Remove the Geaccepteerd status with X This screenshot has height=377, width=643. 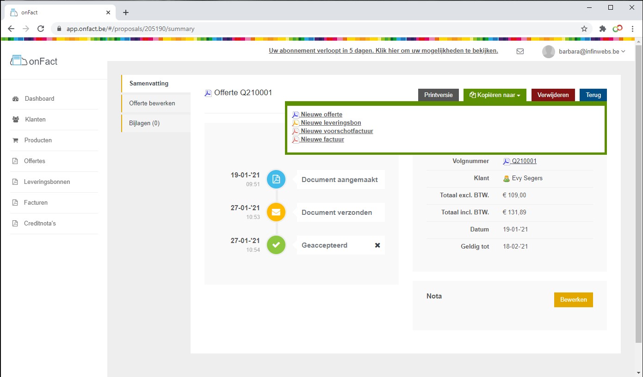click(377, 245)
